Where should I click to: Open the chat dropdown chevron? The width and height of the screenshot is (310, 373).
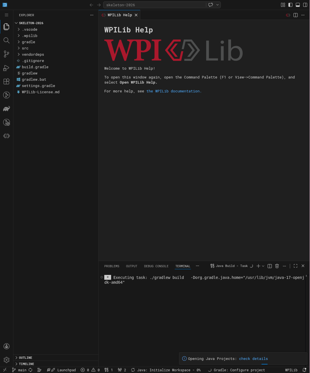pyautogui.click(x=218, y=5)
